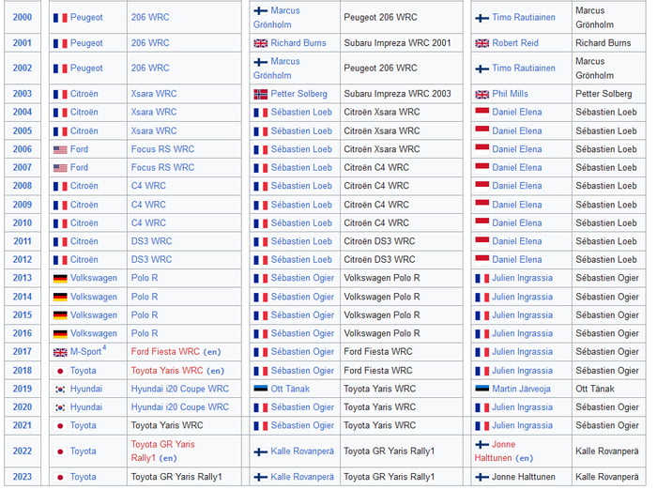Screen dimensions: 657x490
Task: Open the Toyota GR Yaris Rally1 red link
Action: 162,444
